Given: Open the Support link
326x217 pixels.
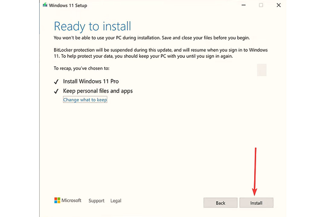Looking at the screenshot, I should 97,201.
